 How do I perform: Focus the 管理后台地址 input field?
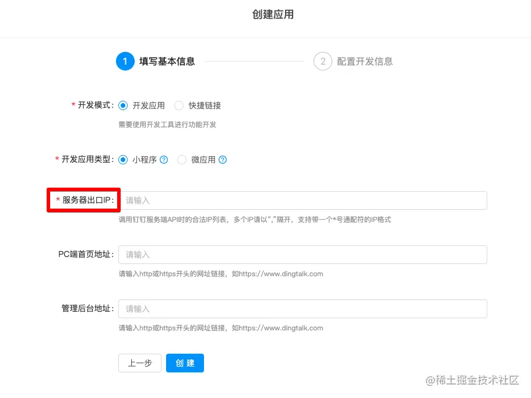(x=303, y=309)
